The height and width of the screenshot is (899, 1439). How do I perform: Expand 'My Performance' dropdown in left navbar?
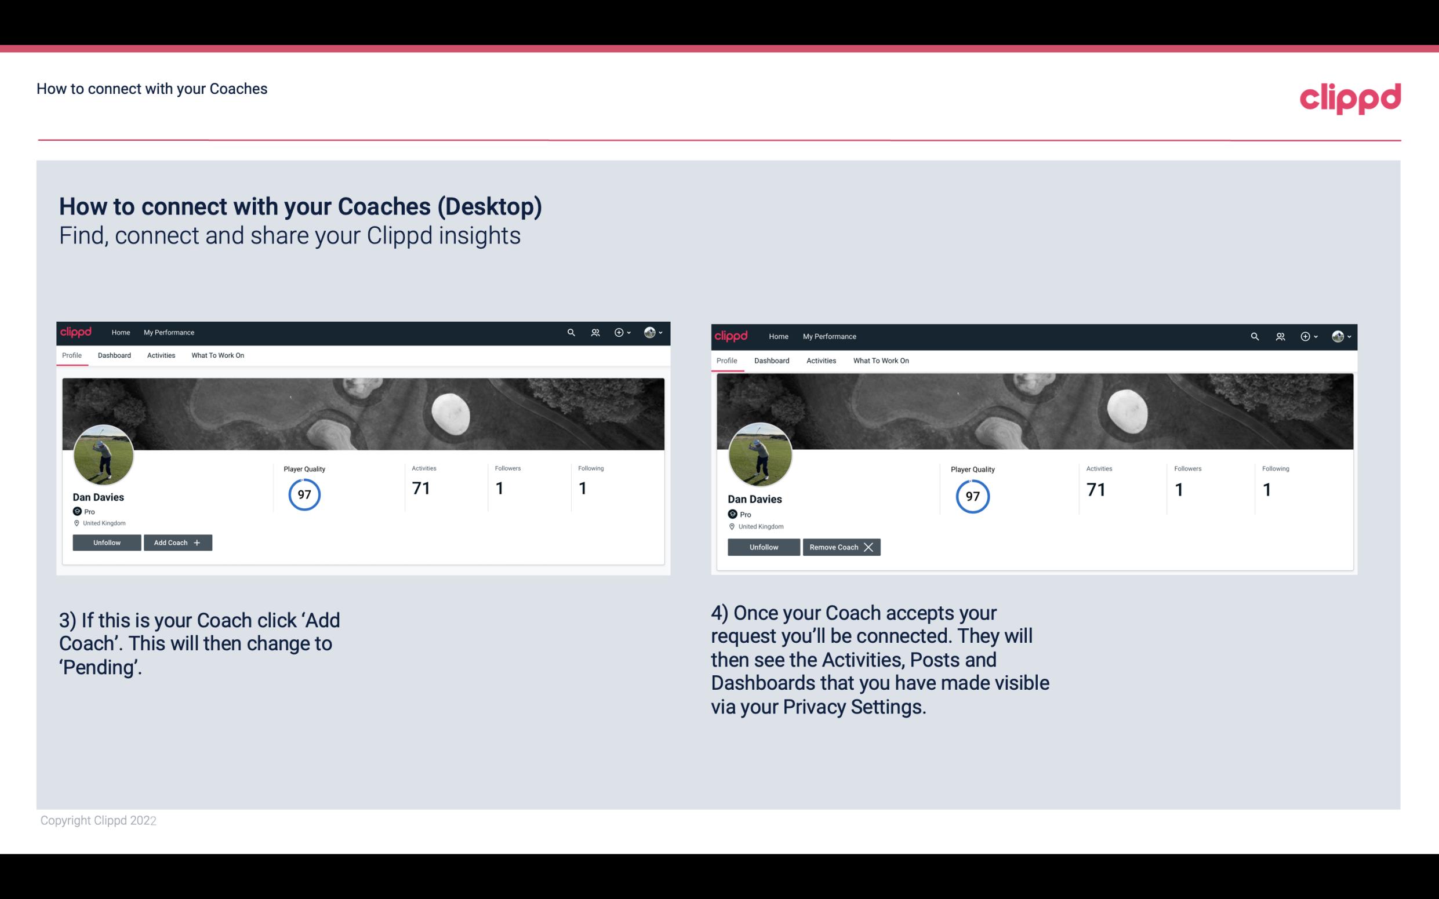tap(168, 332)
